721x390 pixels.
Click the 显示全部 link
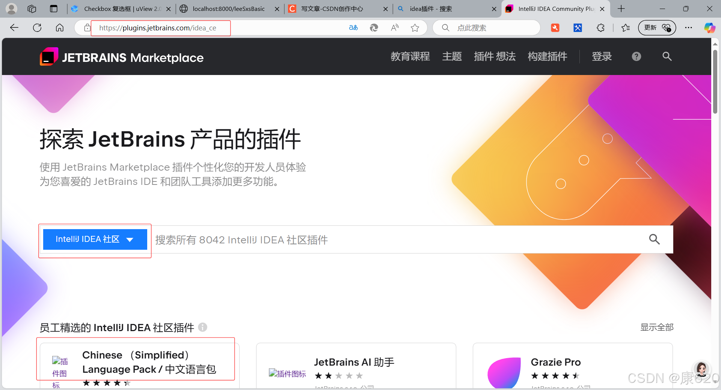click(657, 327)
